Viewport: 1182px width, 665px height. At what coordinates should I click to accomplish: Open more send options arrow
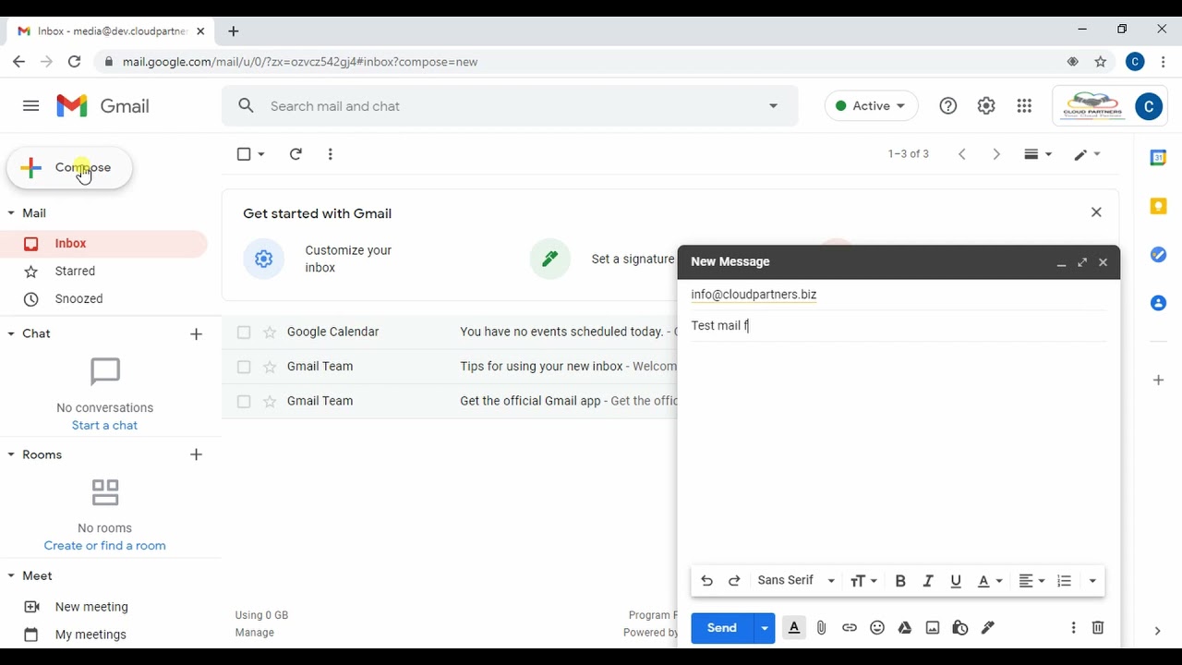(764, 628)
